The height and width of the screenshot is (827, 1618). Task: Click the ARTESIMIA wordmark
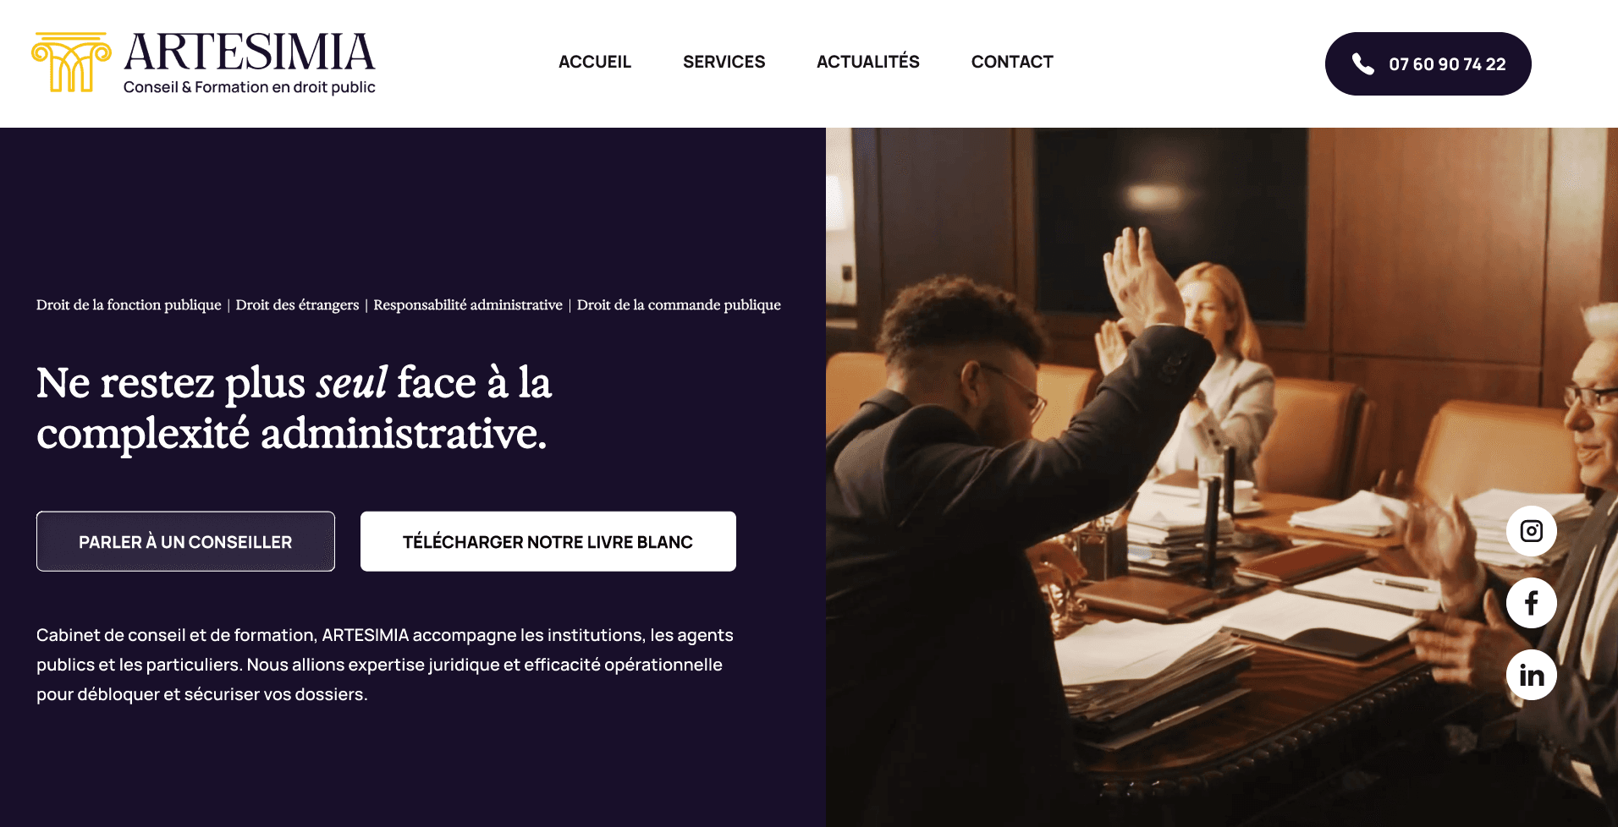pyautogui.click(x=249, y=52)
